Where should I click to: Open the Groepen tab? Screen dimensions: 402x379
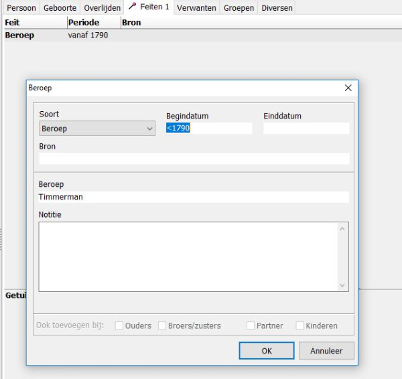(239, 7)
